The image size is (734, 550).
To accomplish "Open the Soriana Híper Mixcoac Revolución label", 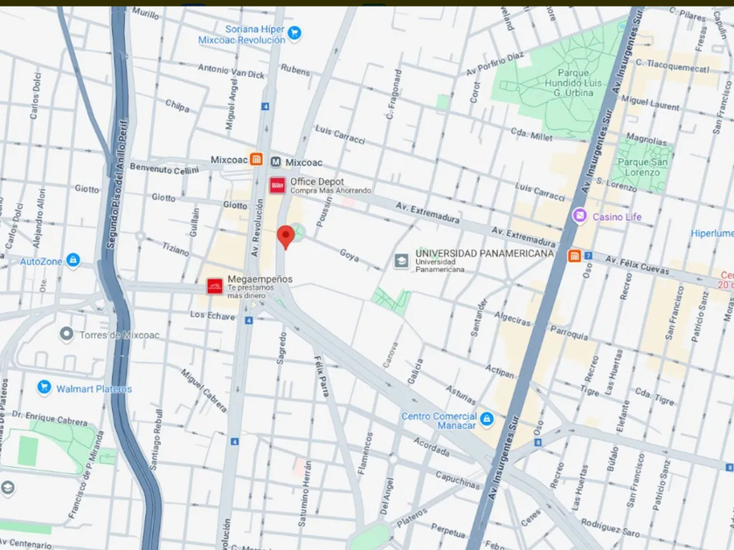I will click(x=241, y=35).
